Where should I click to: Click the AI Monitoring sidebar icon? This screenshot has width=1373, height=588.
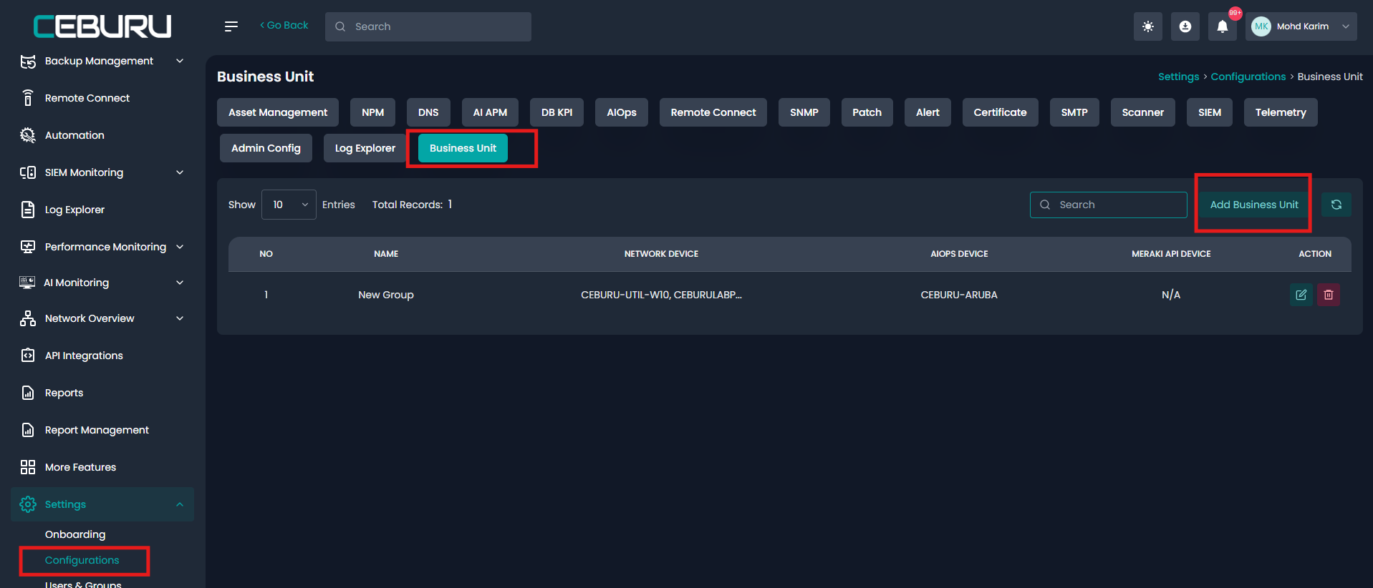[x=27, y=283]
